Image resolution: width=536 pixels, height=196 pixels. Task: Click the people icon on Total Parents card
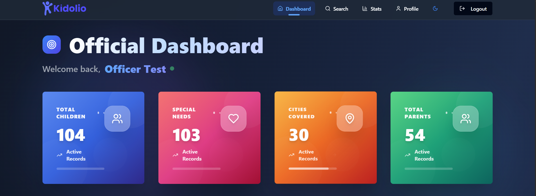pos(466,119)
